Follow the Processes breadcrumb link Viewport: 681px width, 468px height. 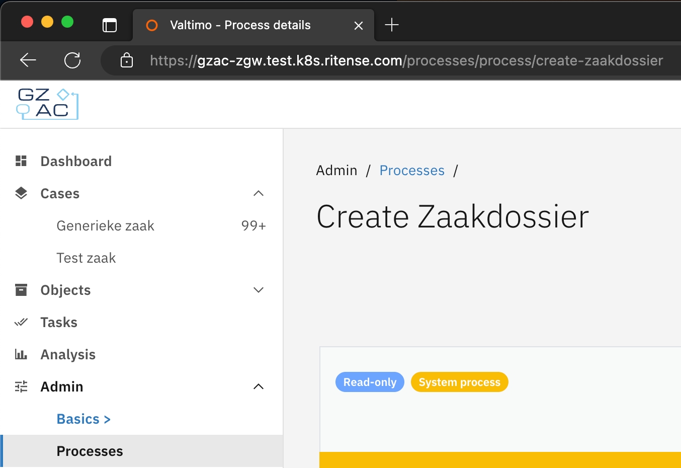click(x=412, y=171)
